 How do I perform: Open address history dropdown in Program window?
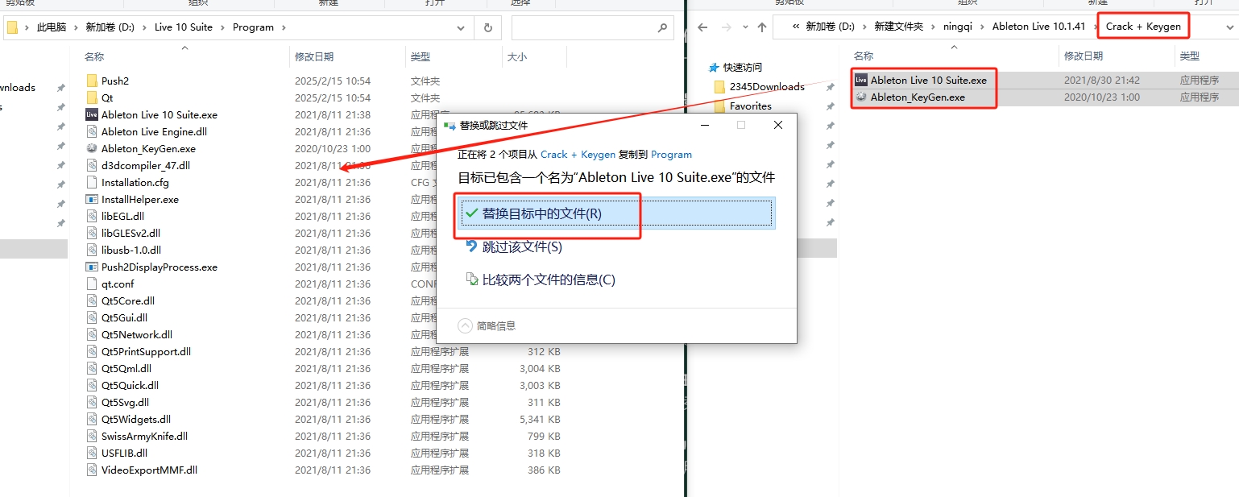[461, 27]
